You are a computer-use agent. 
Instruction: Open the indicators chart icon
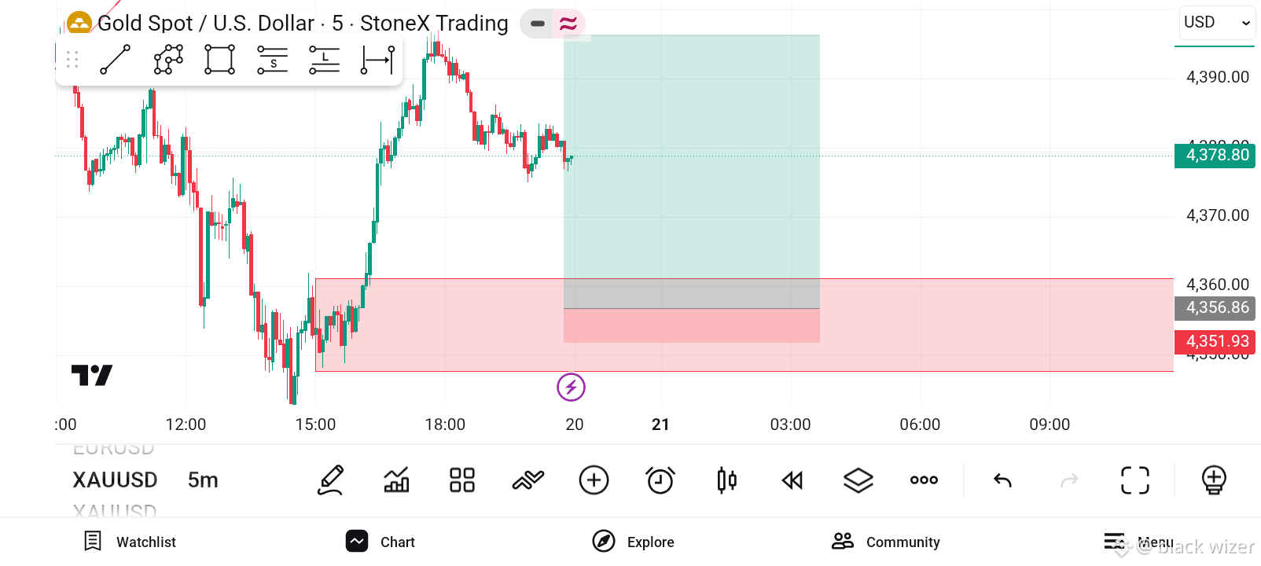396,480
